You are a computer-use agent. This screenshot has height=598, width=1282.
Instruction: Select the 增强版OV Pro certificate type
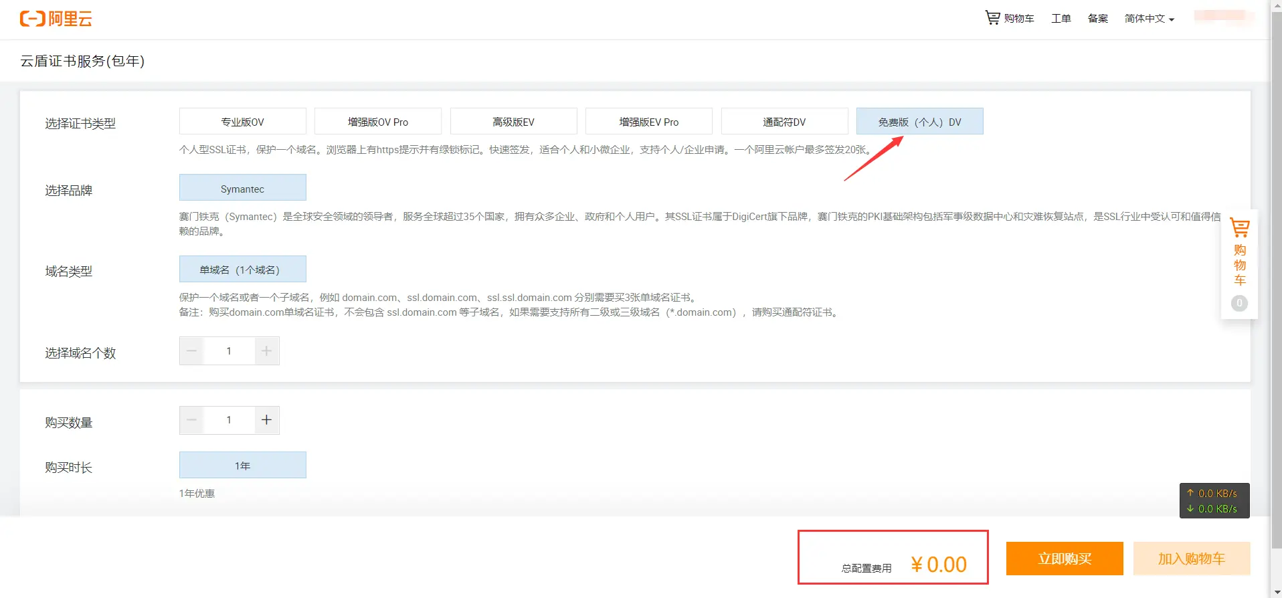point(378,122)
